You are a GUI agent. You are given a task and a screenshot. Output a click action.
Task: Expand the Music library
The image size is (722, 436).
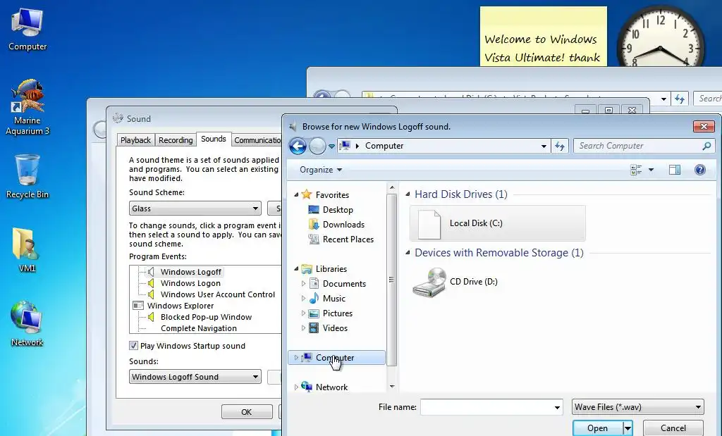tap(303, 299)
